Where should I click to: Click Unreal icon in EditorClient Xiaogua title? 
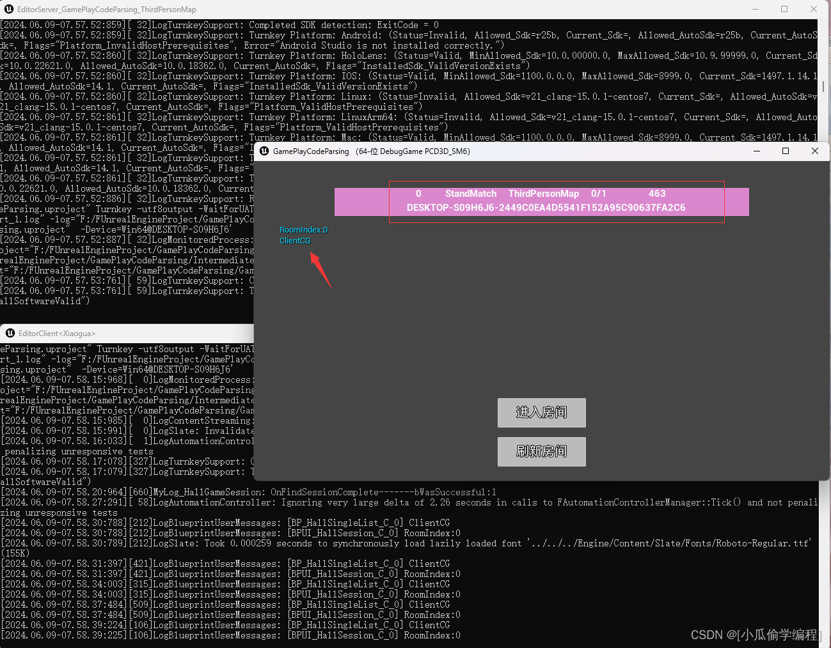tap(10, 333)
